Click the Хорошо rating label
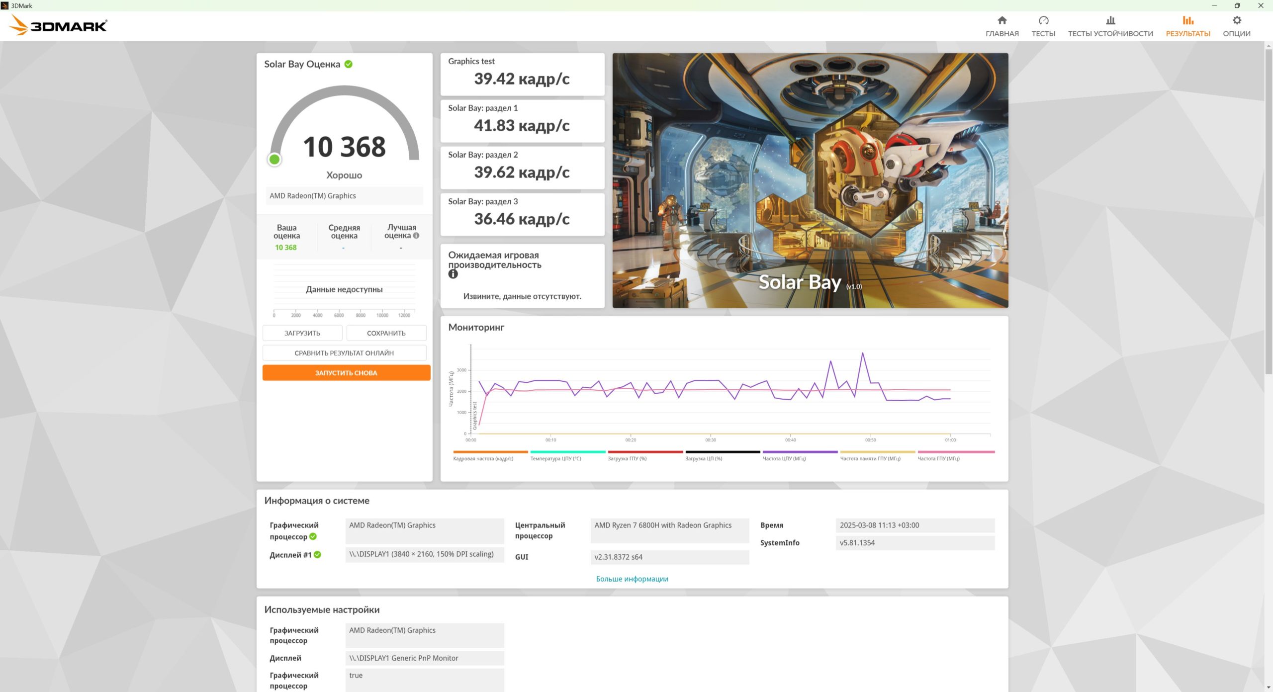The width and height of the screenshot is (1273, 692). pos(344,175)
